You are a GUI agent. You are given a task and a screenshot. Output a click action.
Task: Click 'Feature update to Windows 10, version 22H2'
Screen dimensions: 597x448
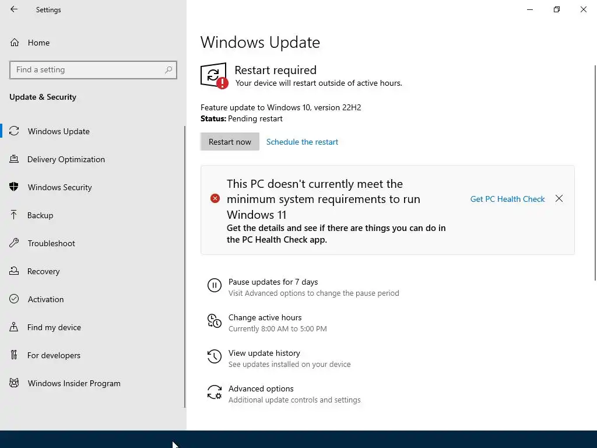[x=280, y=107]
